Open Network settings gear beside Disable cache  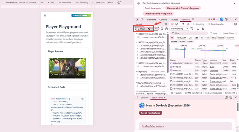click(235, 24)
